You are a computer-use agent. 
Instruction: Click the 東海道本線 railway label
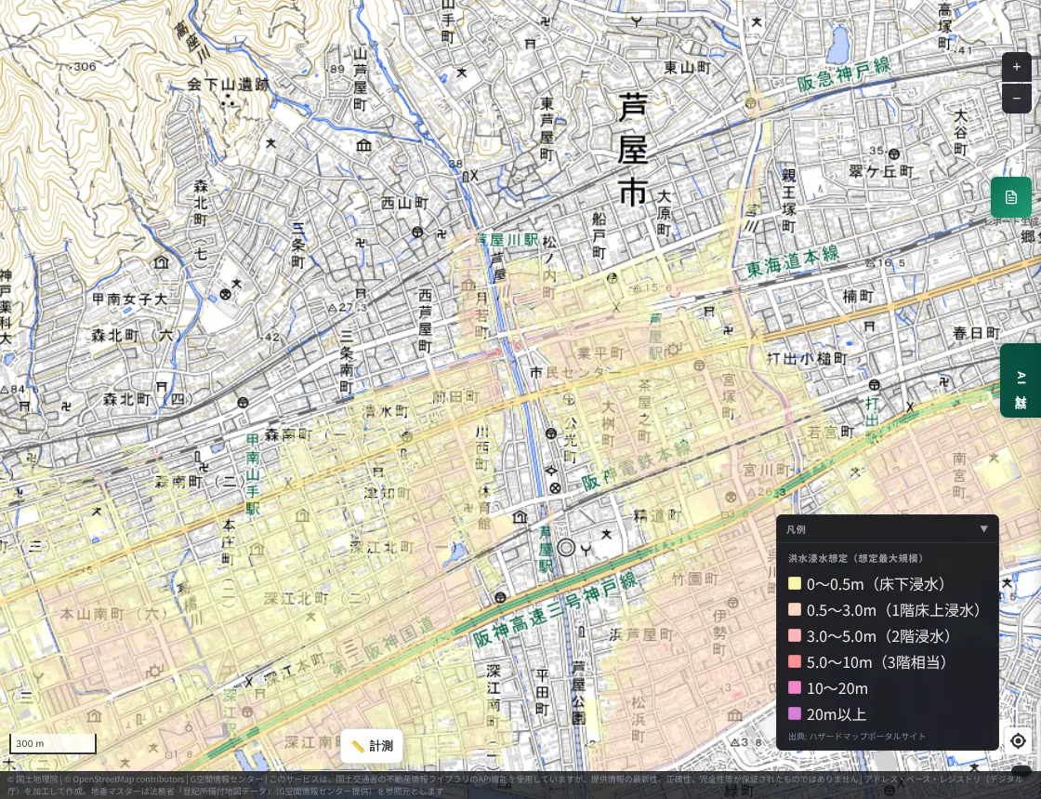[x=792, y=261]
